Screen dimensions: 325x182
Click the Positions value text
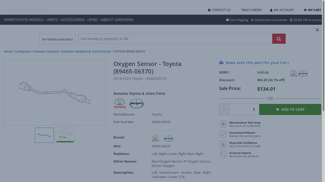pyautogui.click(x=177, y=154)
